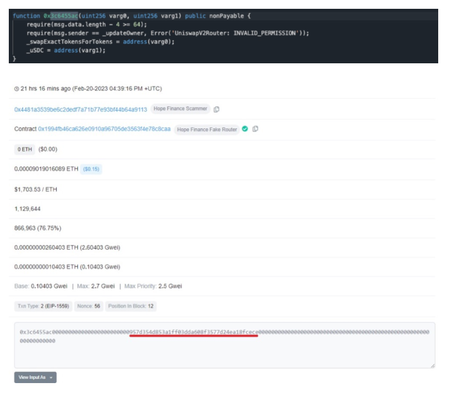Click the $1,703.53 / ETH price
Viewport: 458px width, 393px height.
coord(36,189)
